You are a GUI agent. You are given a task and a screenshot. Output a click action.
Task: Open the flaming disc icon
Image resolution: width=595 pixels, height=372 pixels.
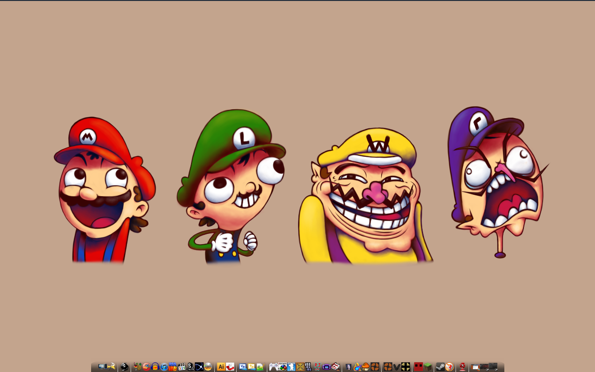click(x=208, y=366)
